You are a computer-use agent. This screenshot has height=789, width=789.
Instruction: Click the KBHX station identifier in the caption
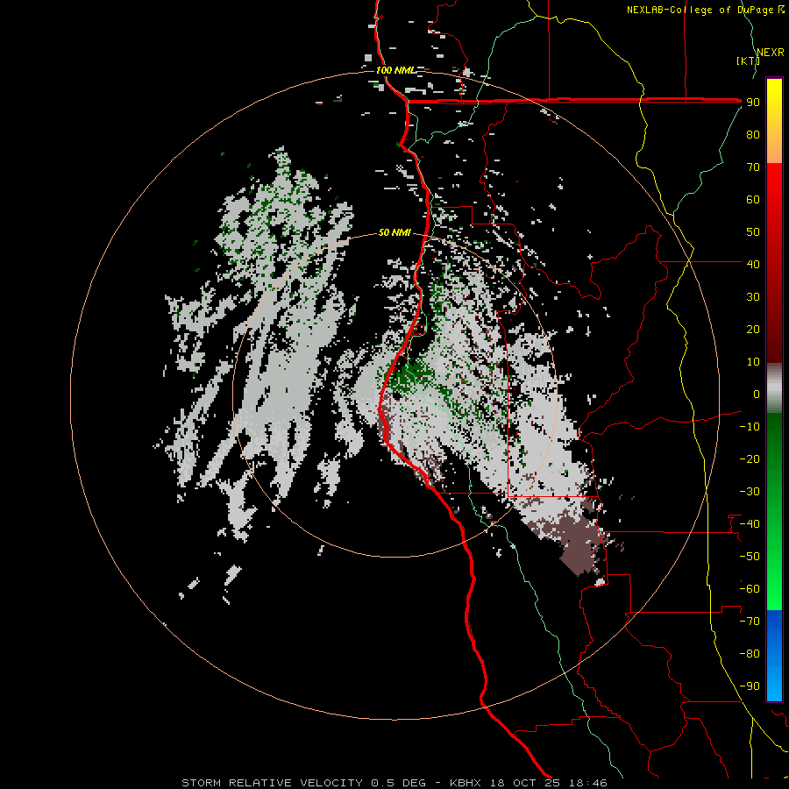tap(466, 783)
